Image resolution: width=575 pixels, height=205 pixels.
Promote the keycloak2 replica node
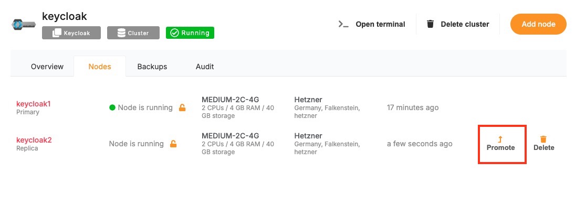click(x=500, y=144)
